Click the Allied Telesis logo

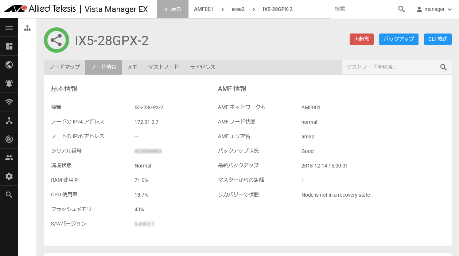point(40,9)
